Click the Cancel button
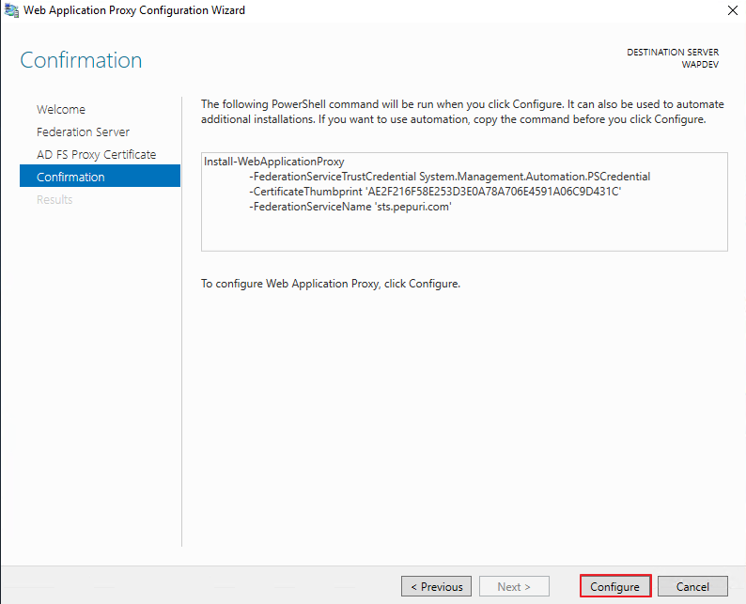Viewport: 746px width, 604px height. [x=692, y=586]
